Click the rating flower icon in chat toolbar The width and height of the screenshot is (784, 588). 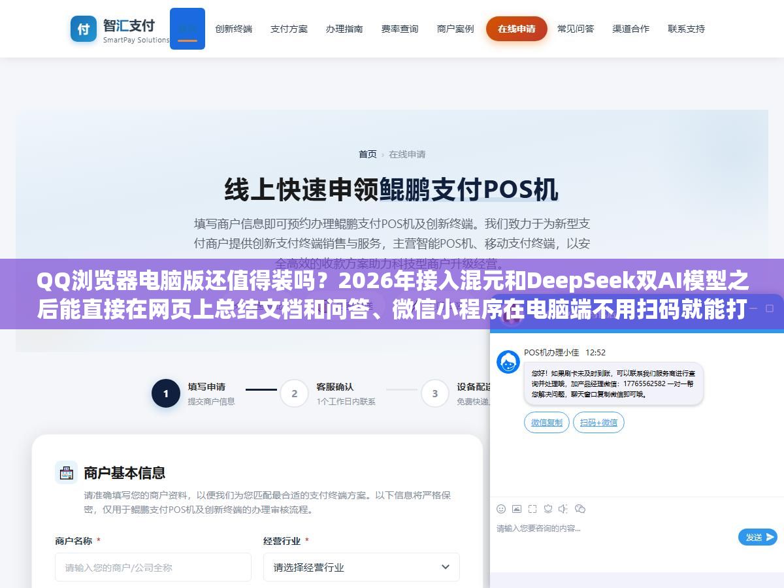tap(548, 508)
